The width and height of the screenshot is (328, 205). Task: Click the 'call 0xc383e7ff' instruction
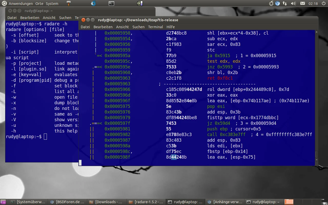(226, 135)
